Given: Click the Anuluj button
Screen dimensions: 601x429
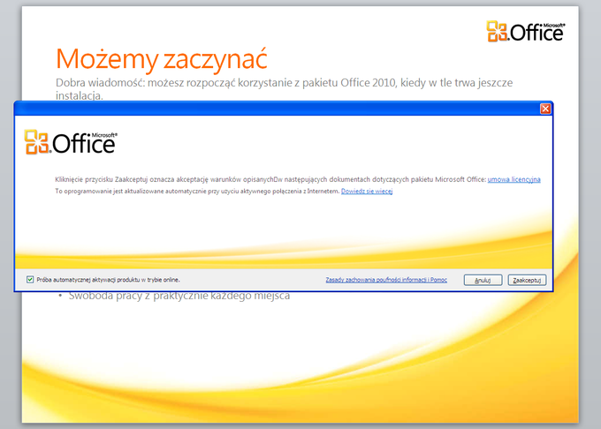Looking at the screenshot, I should click(483, 280).
